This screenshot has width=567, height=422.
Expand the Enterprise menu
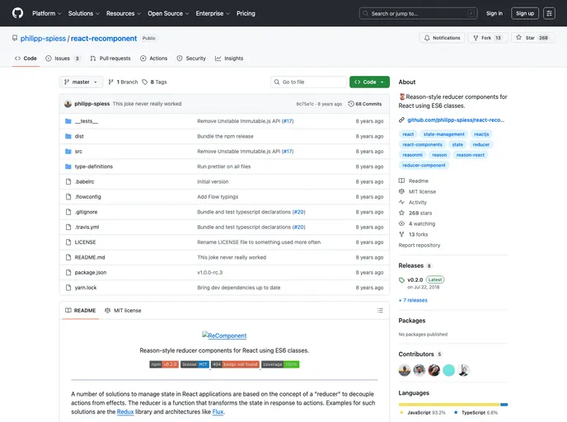pyautogui.click(x=213, y=13)
